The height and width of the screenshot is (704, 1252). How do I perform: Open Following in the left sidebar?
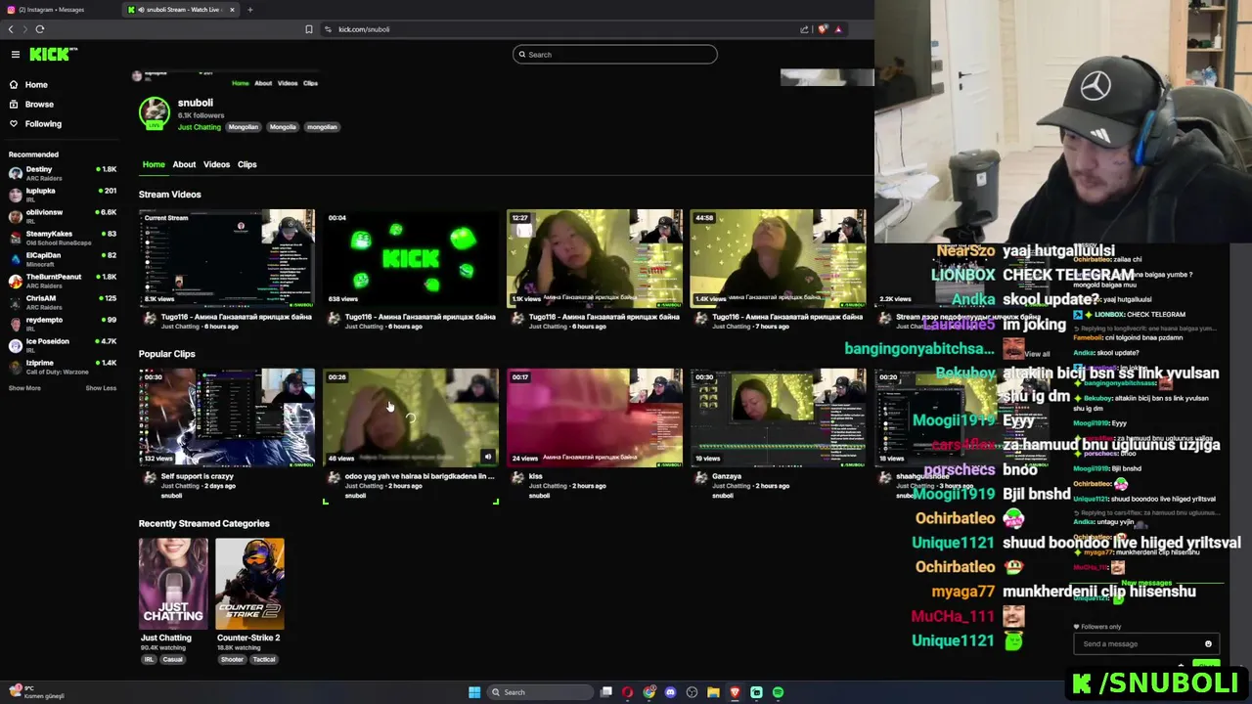(x=35, y=124)
